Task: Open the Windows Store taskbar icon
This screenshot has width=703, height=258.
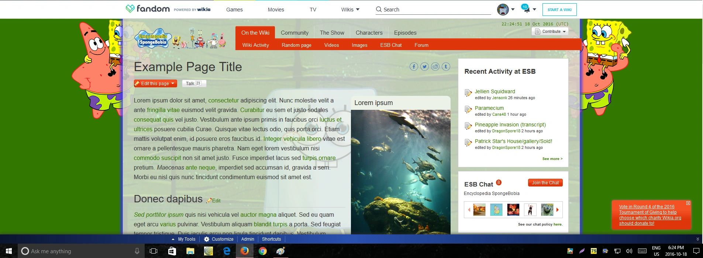Action: 172,251
